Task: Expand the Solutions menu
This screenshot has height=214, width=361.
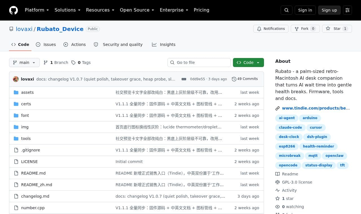Action: point(67,10)
